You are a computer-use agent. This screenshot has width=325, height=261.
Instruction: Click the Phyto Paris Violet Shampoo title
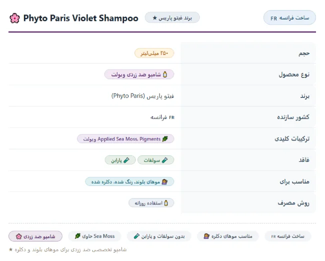pyautogui.click(x=80, y=18)
